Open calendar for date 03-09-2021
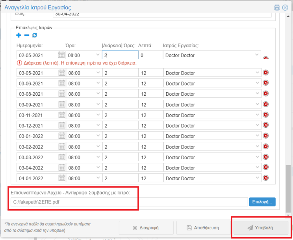The width and height of the screenshot is (293, 240). click(62, 104)
